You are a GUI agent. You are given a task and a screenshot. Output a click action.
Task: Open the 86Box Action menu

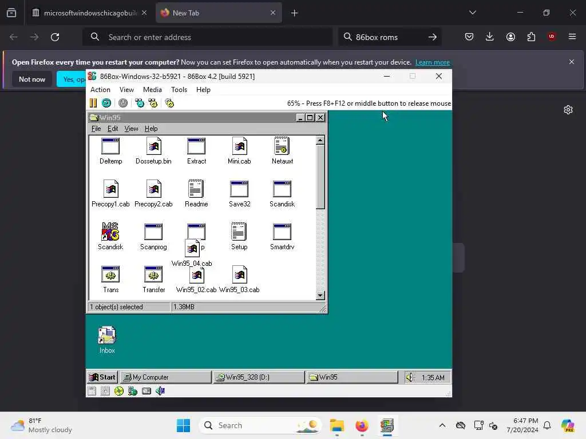coord(100,90)
